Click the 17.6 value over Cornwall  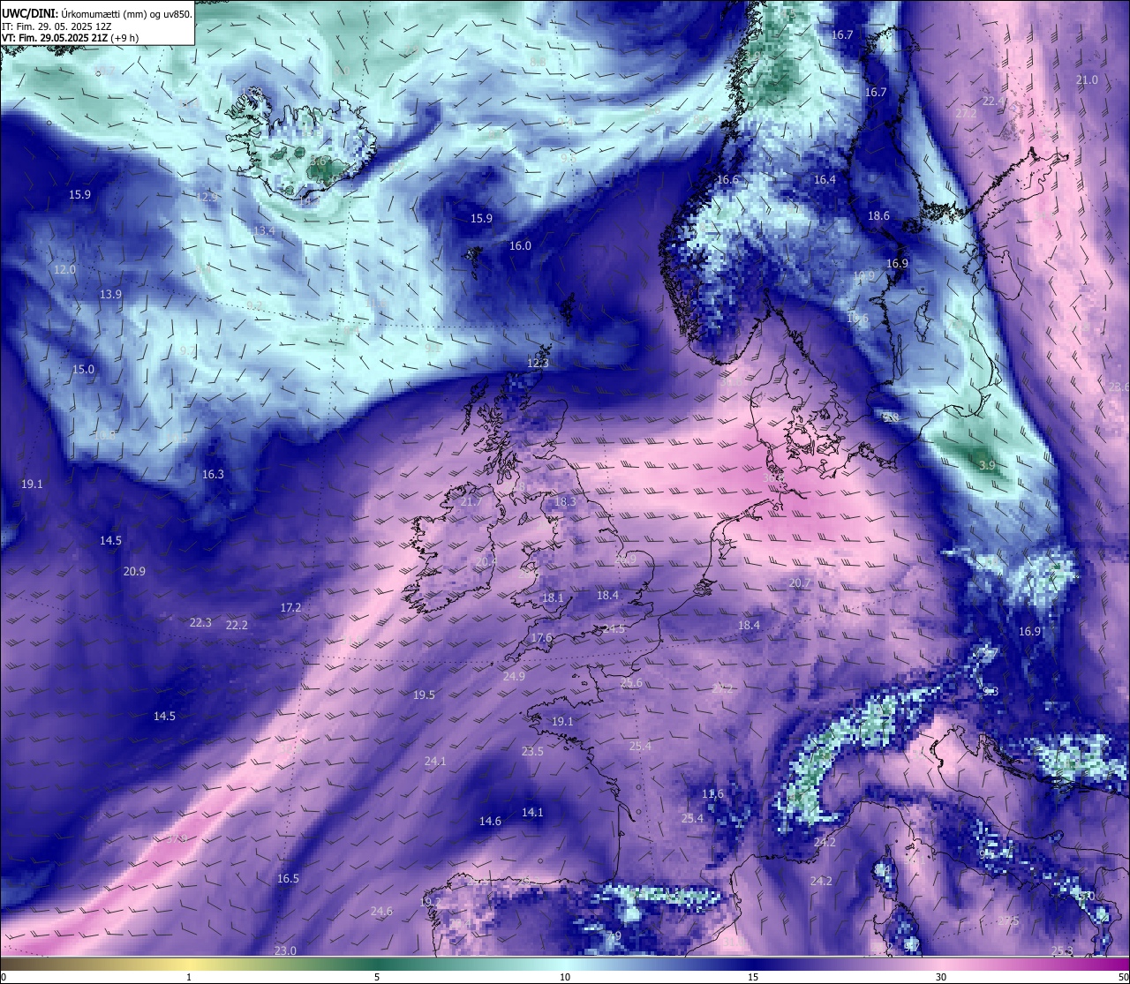click(x=541, y=639)
